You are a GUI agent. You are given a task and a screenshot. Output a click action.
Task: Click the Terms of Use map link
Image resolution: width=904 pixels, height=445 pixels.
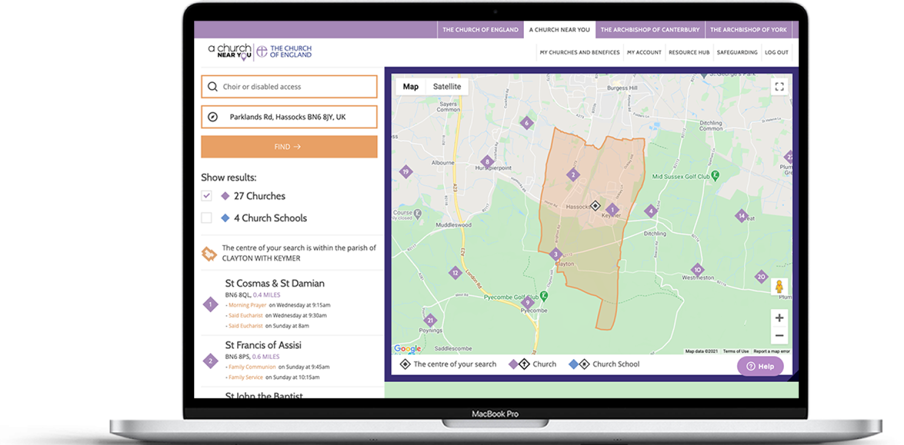pyautogui.click(x=736, y=351)
